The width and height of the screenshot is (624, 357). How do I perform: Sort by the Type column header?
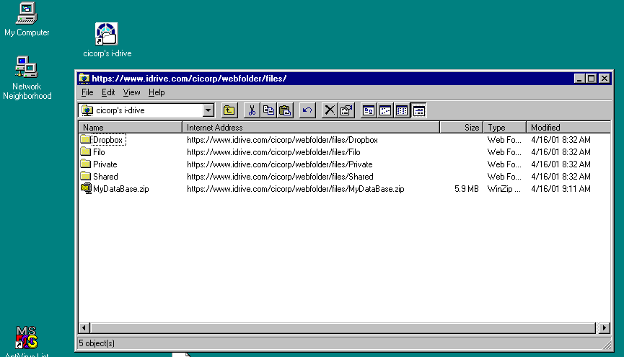505,128
